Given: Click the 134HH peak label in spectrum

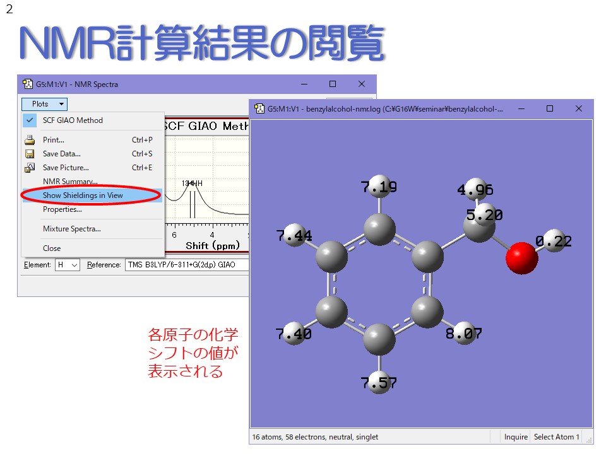Looking at the screenshot, I should click(192, 183).
